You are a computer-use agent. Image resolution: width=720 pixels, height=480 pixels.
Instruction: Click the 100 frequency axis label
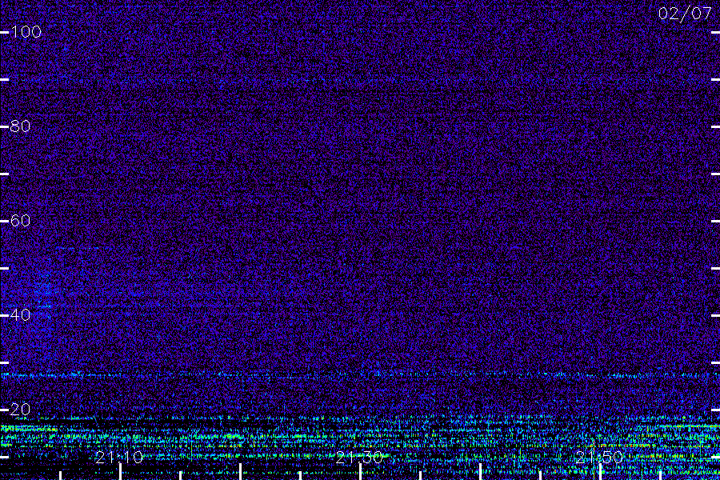(26, 32)
